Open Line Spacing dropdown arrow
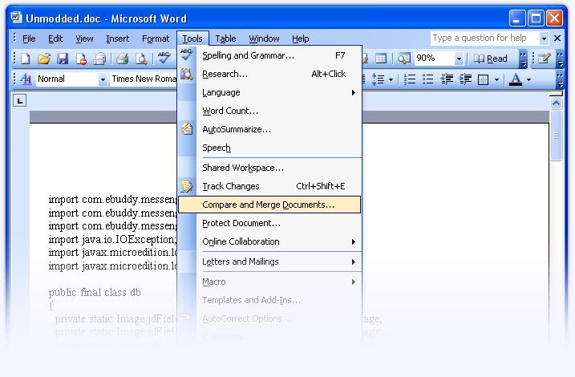Viewport: 575px width, 377px height. tap(391, 79)
